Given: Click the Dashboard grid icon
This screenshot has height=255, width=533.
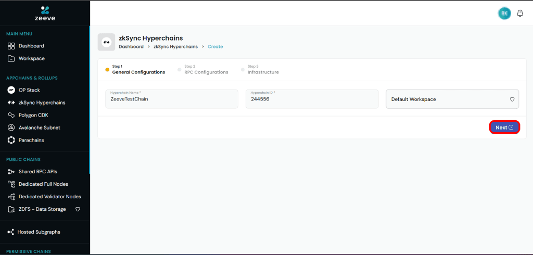Looking at the screenshot, I should (11, 46).
